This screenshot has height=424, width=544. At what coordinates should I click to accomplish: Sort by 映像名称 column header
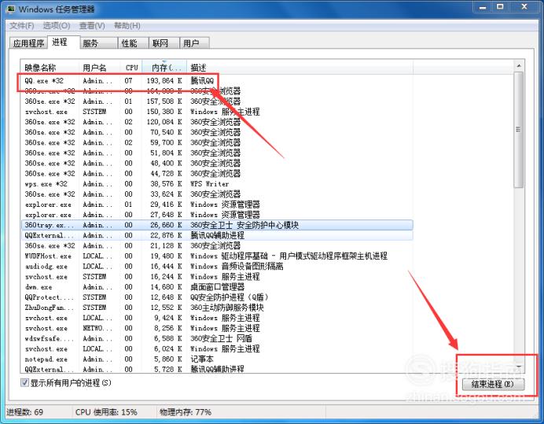tap(50, 68)
